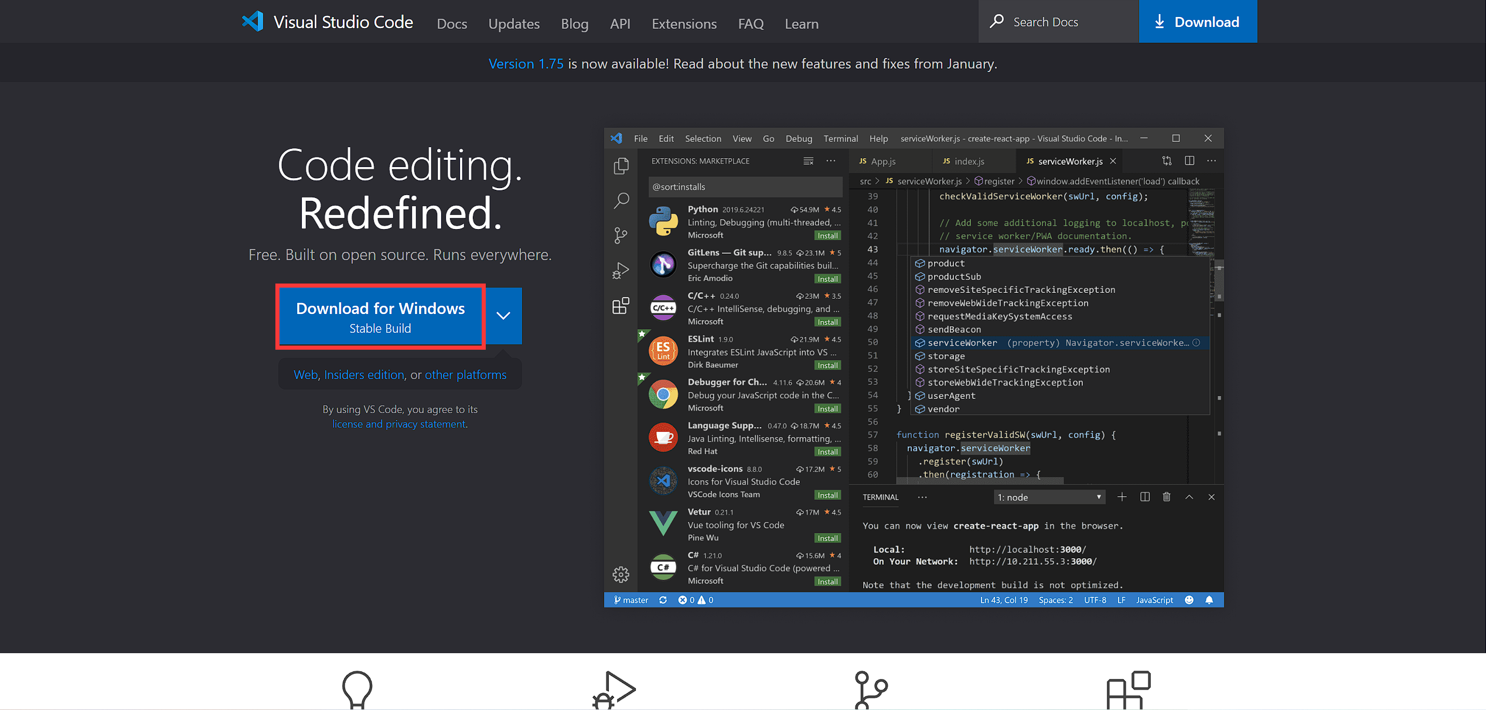This screenshot has width=1486, height=710.
Task: Open the Selection menu
Action: (x=703, y=138)
